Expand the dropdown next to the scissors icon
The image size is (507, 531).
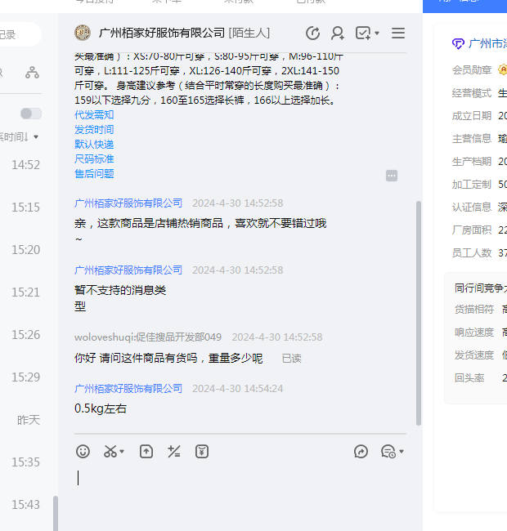click(x=123, y=452)
